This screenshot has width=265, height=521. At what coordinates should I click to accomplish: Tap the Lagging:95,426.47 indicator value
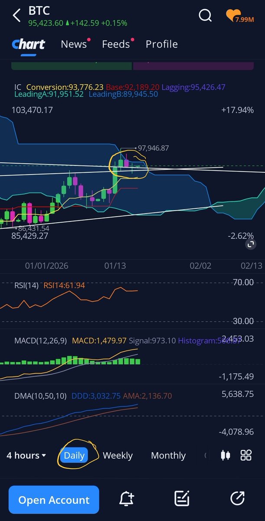pos(193,87)
